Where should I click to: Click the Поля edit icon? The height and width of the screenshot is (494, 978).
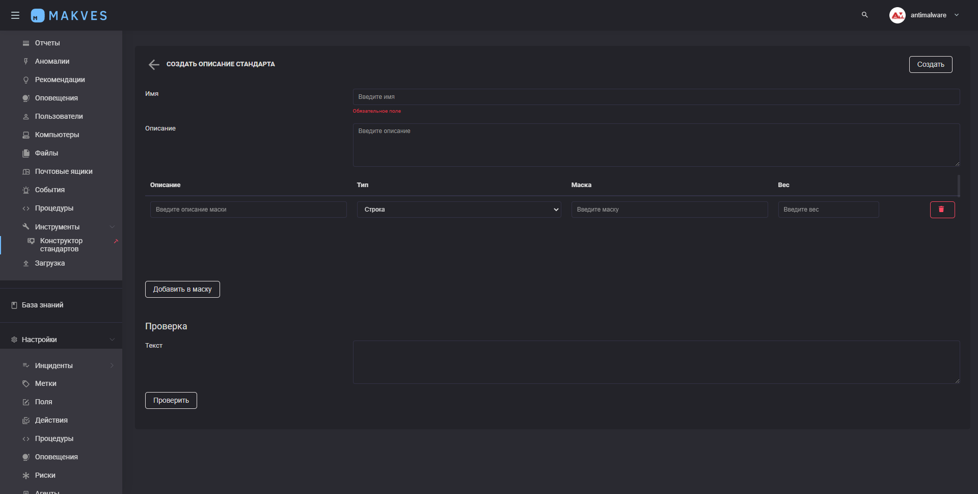[26, 402]
